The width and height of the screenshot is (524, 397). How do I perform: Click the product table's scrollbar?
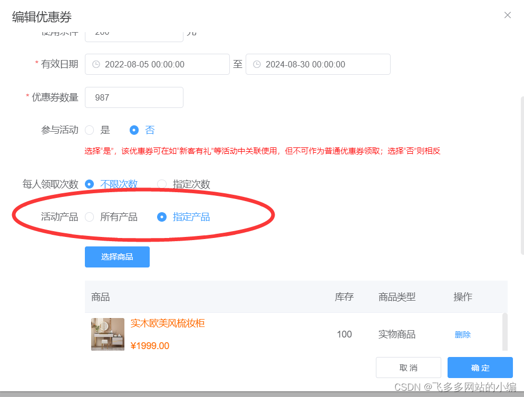504,332
